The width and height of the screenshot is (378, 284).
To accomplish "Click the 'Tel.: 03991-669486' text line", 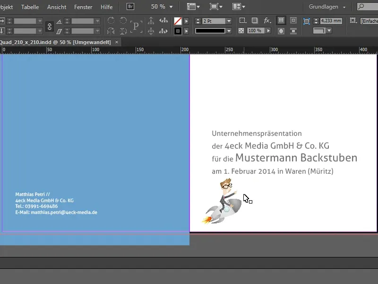I will tap(36, 206).
